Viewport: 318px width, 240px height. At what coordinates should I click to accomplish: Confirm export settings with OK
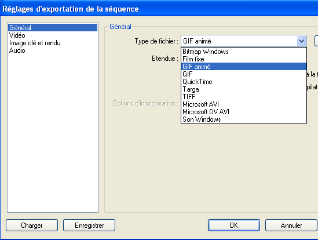pos(234,225)
